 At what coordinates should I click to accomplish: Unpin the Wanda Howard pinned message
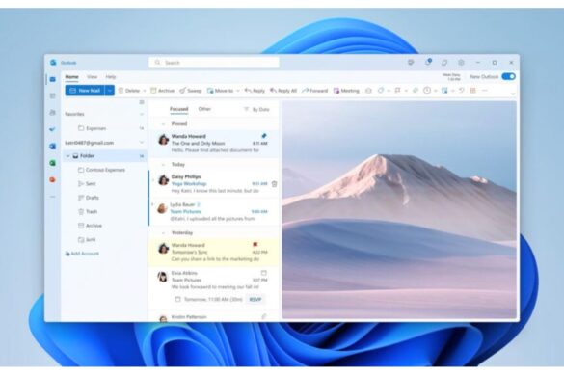(x=263, y=136)
